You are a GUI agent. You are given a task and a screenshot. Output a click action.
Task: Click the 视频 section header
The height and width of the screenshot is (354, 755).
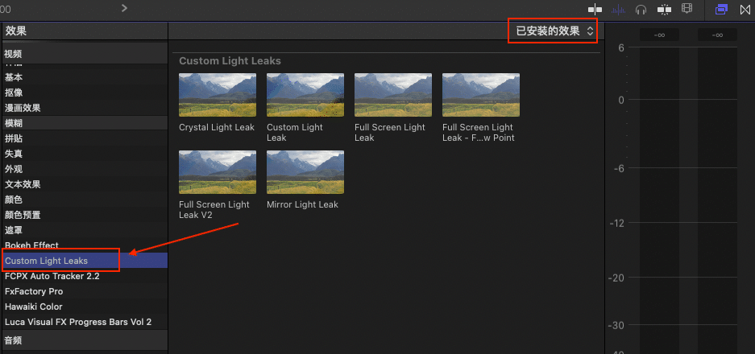click(84, 54)
